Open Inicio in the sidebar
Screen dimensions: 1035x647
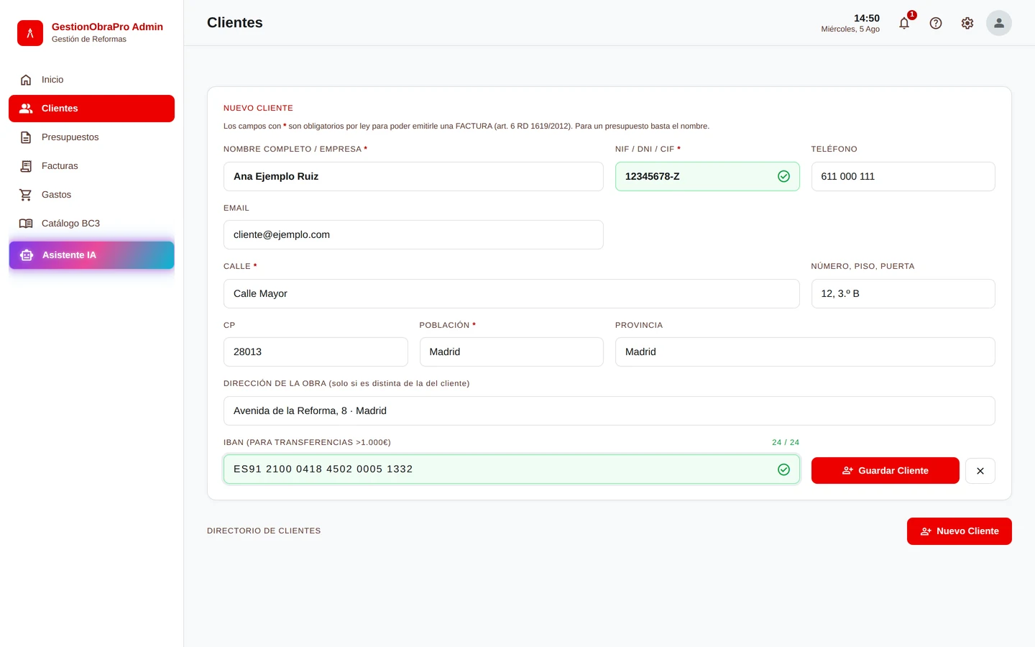(x=91, y=80)
